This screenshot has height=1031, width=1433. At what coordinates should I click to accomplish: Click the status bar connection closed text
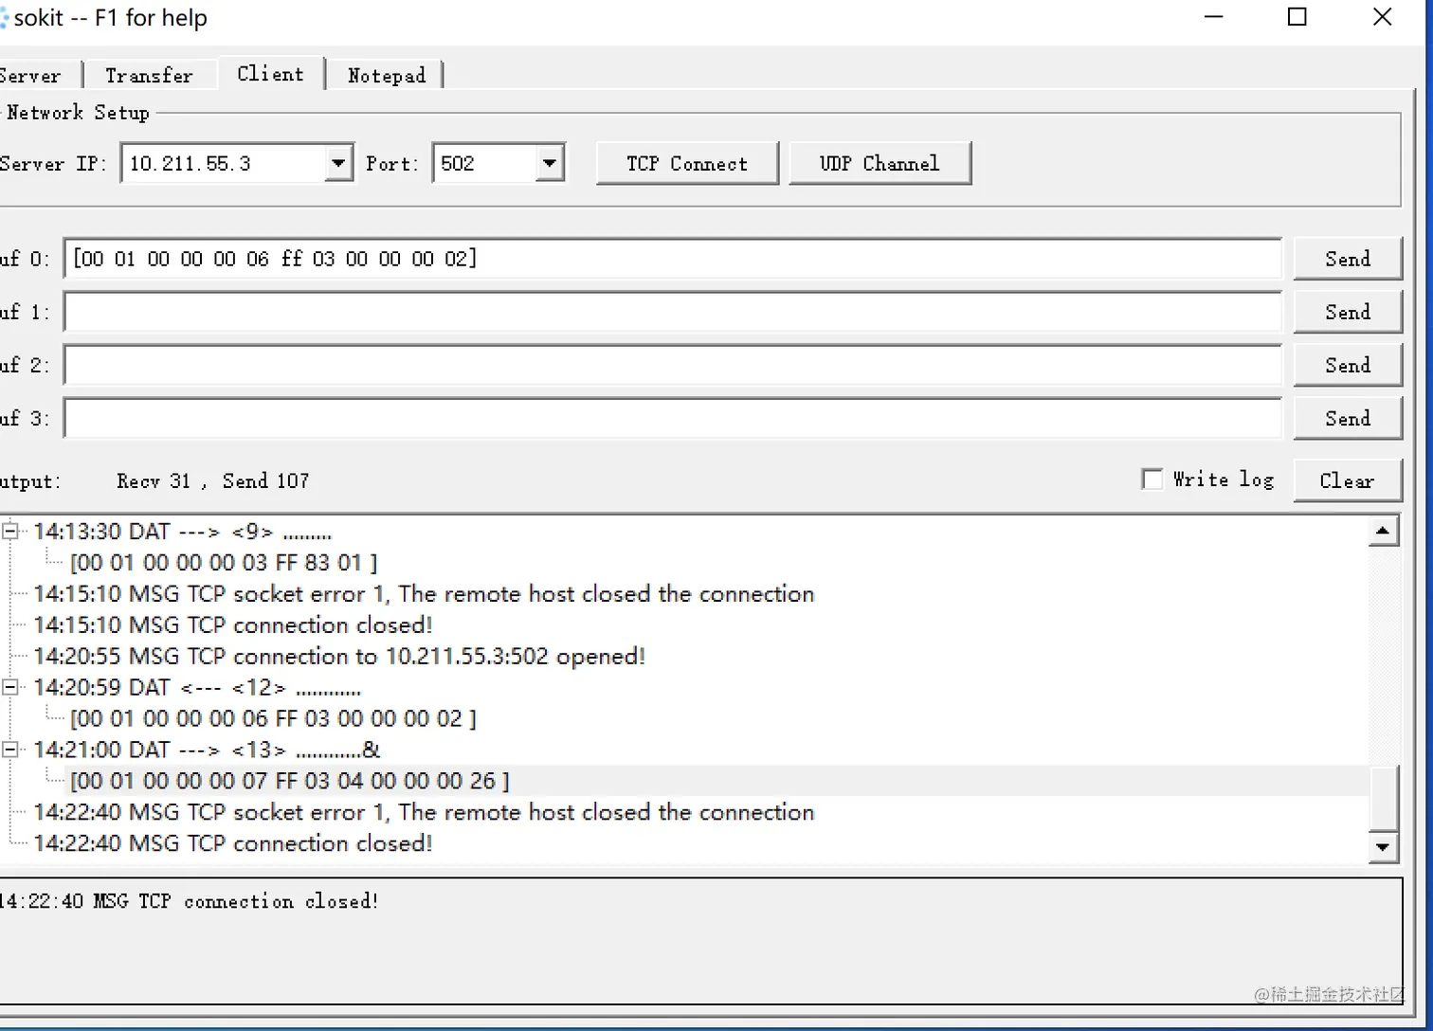[189, 901]
